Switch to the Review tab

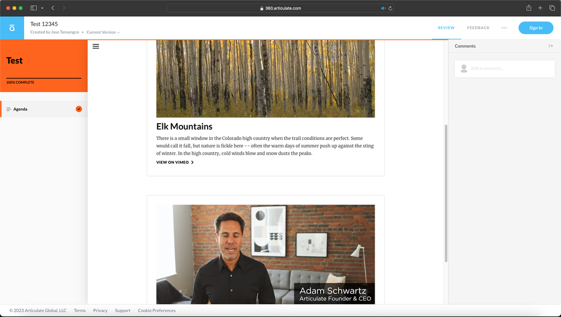coord(446,28)
